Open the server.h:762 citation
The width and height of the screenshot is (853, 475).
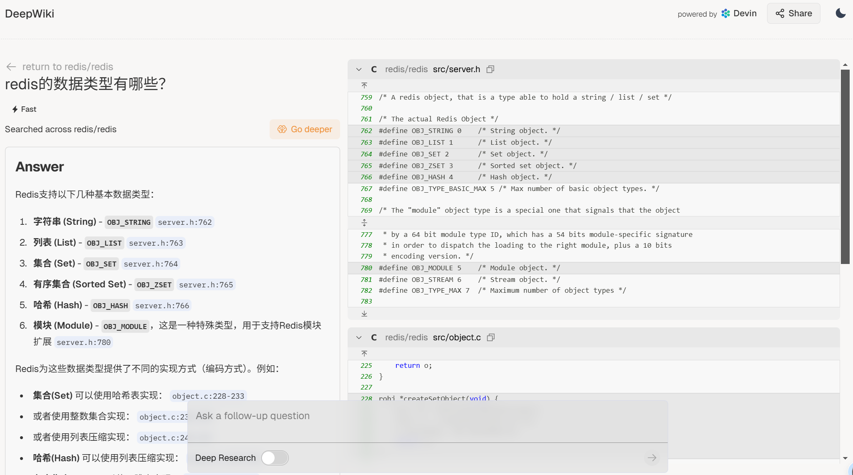(x=185, y=222)
